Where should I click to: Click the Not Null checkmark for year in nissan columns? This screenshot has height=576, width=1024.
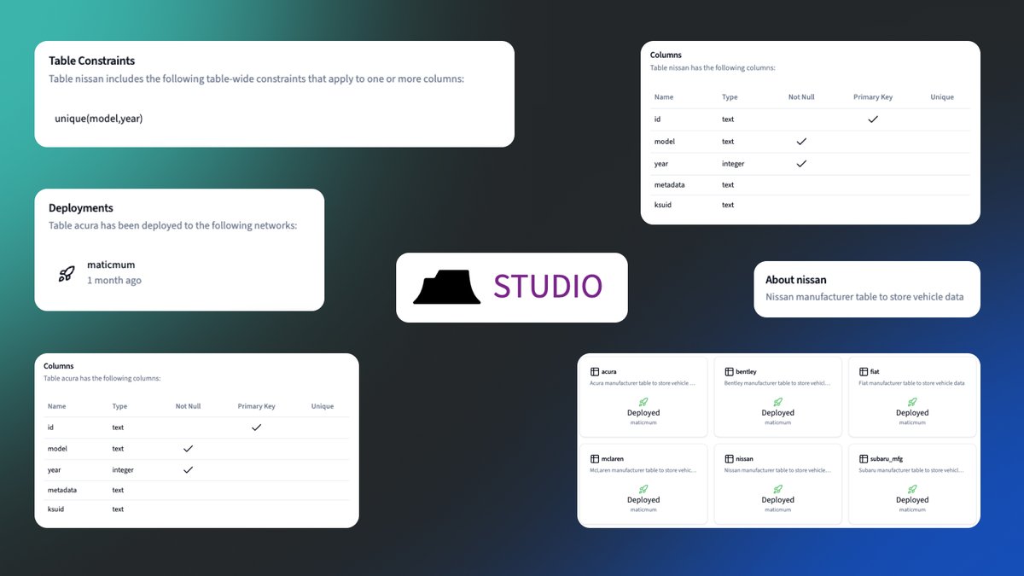tap(801, 164)
